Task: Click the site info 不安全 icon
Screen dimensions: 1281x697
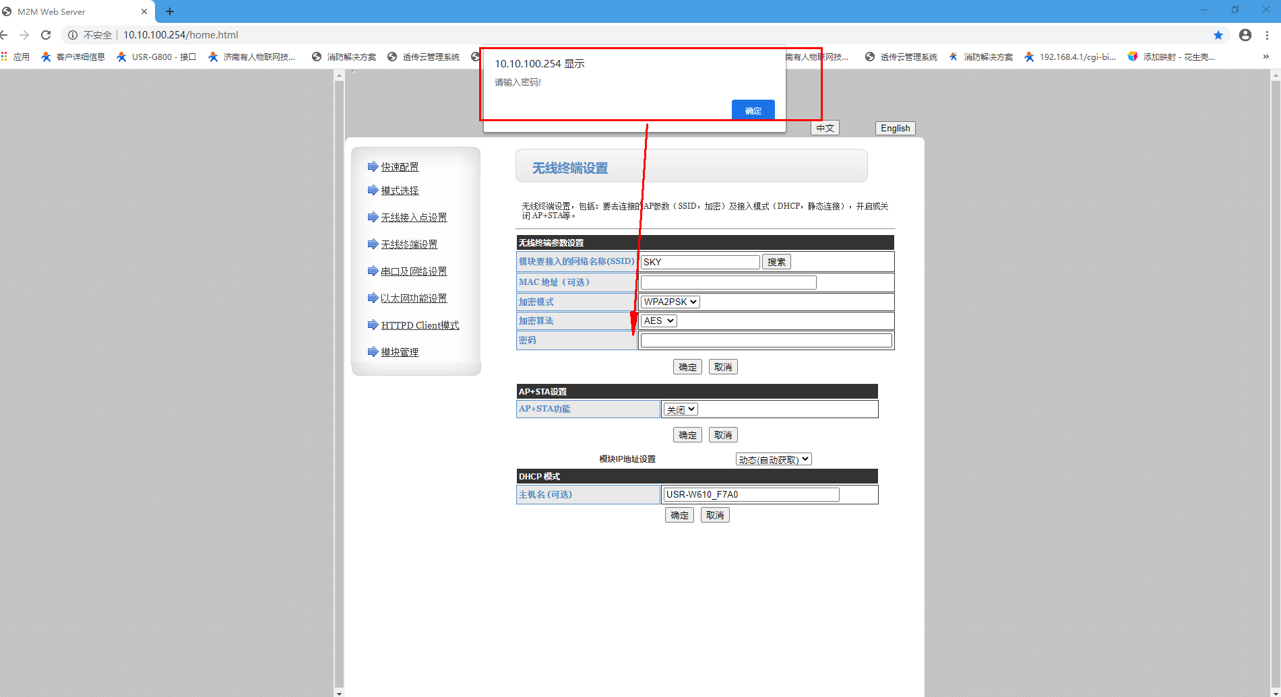Action: (73, 35)
